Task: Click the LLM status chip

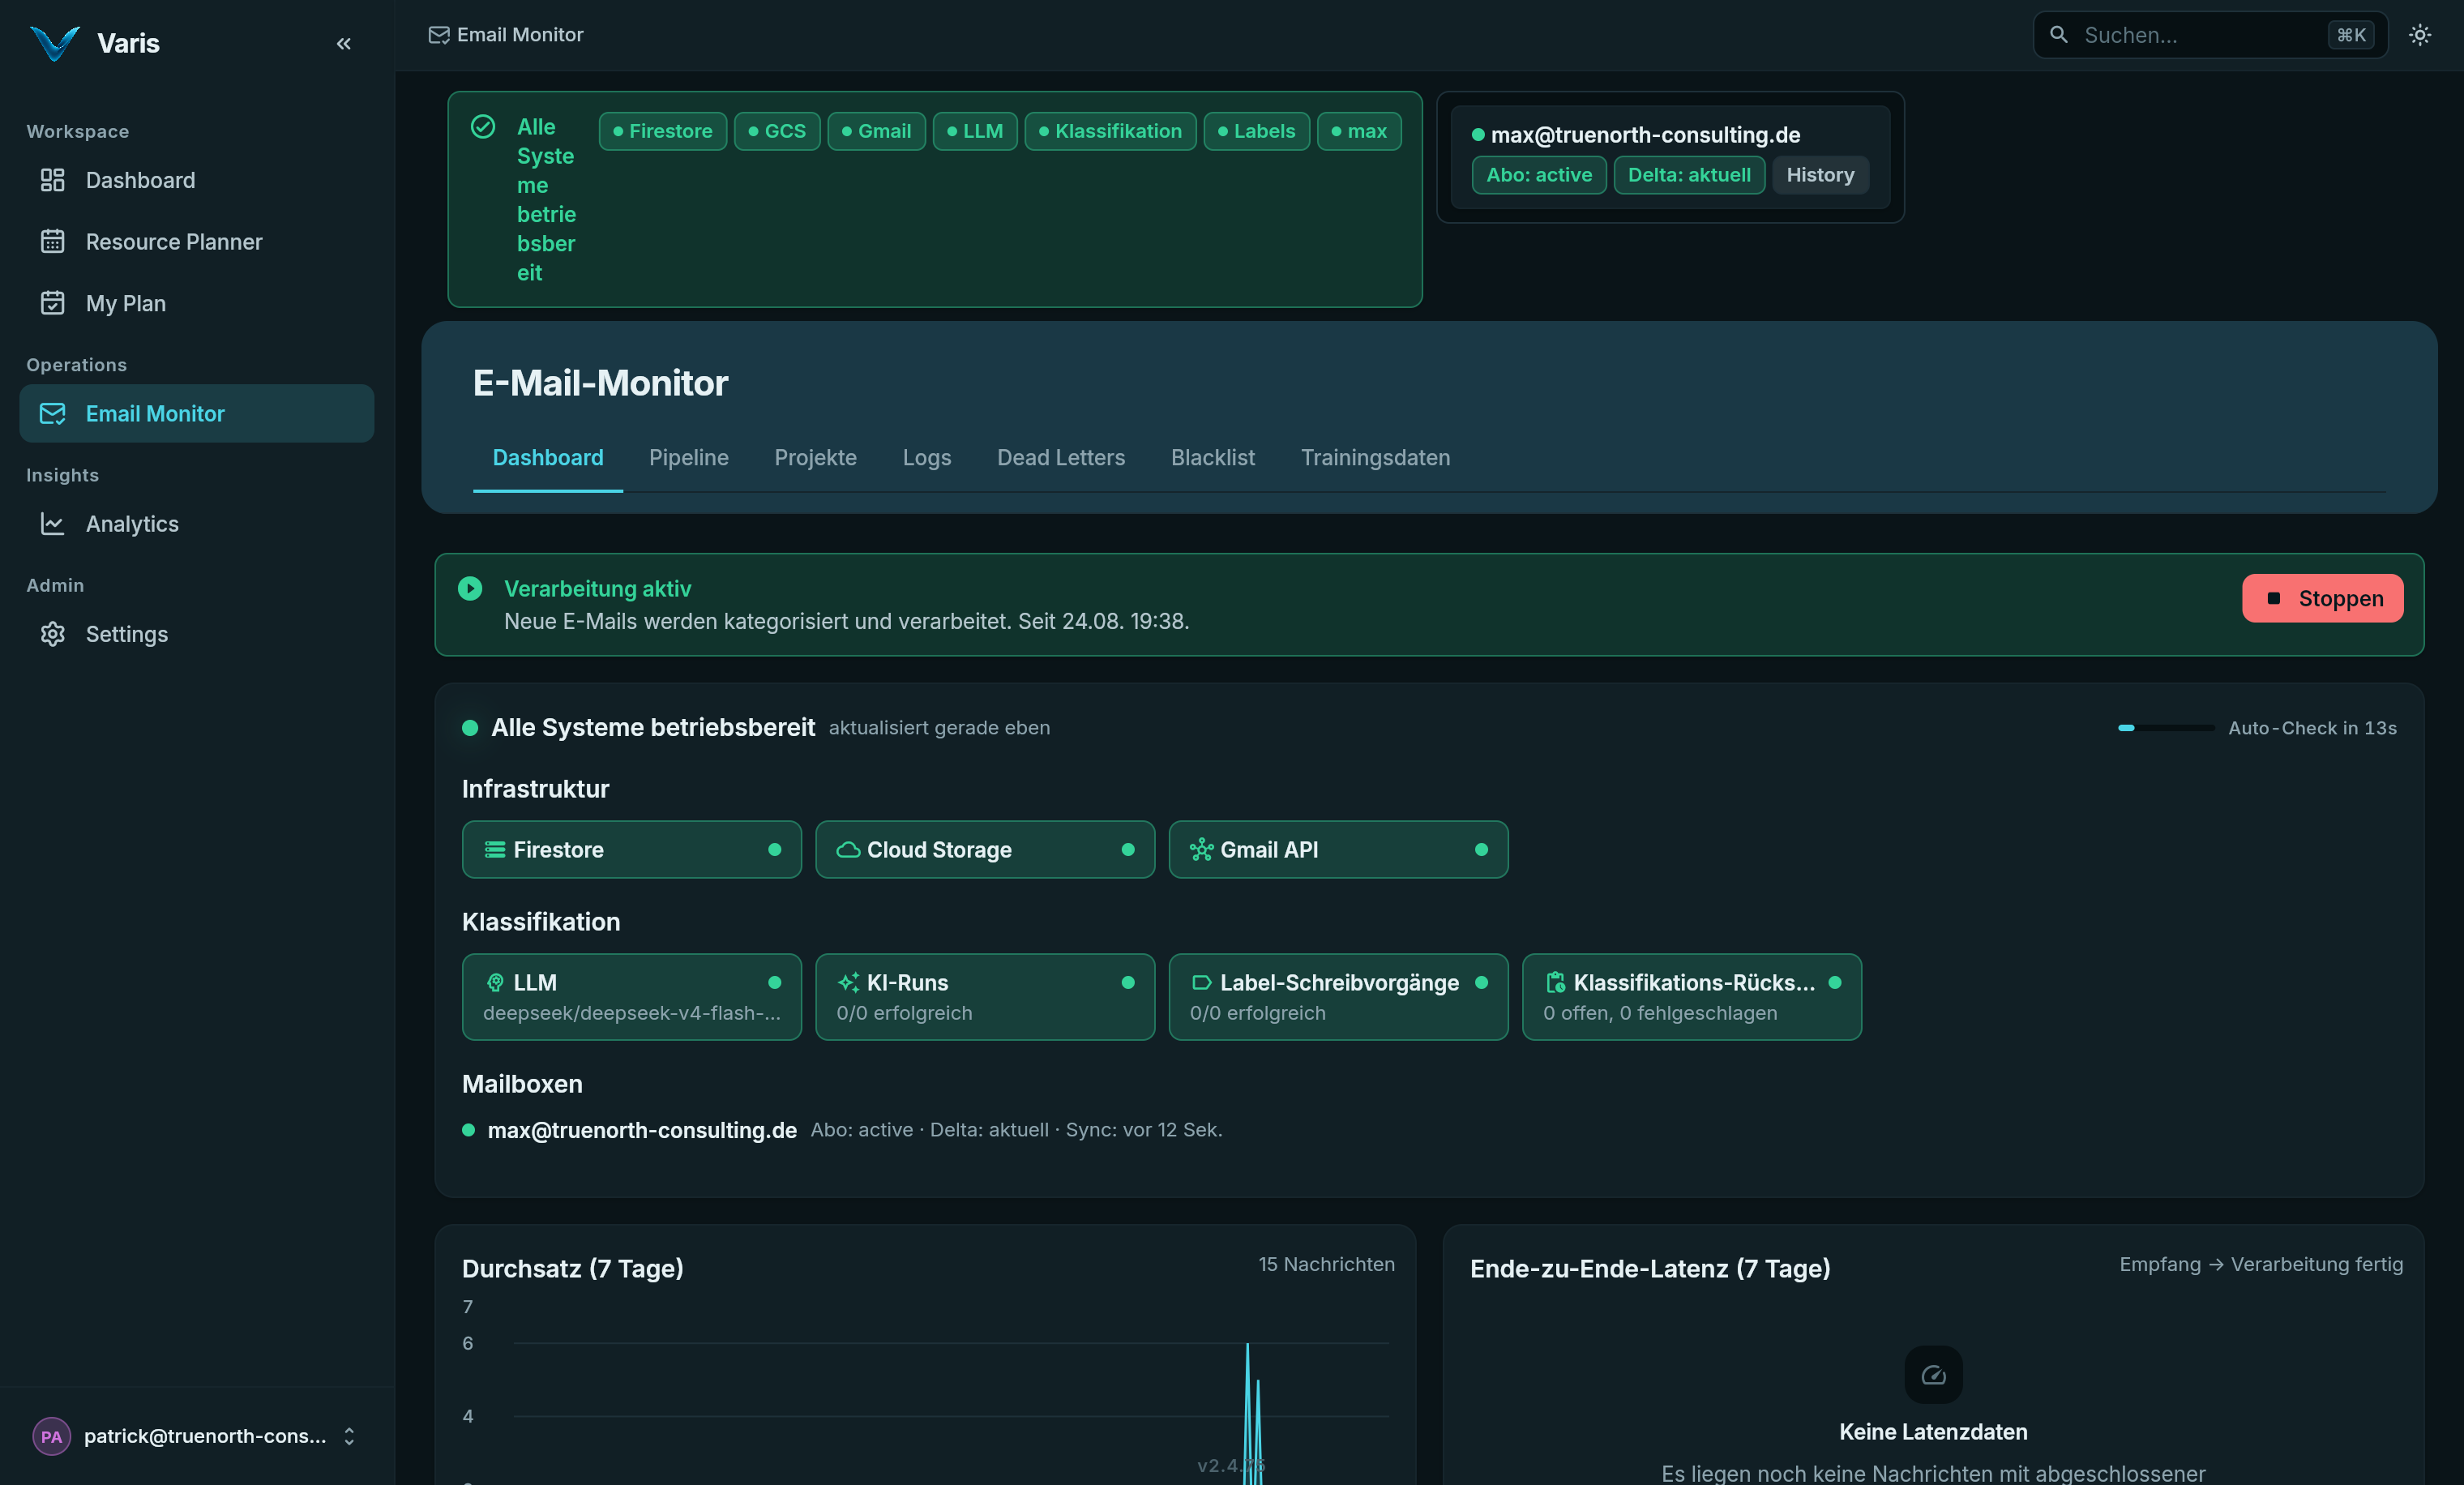Action: (x=975, y=131)
